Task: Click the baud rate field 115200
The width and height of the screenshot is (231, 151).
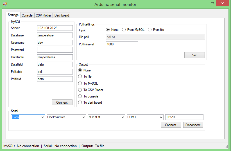Action: pos(184,117)
